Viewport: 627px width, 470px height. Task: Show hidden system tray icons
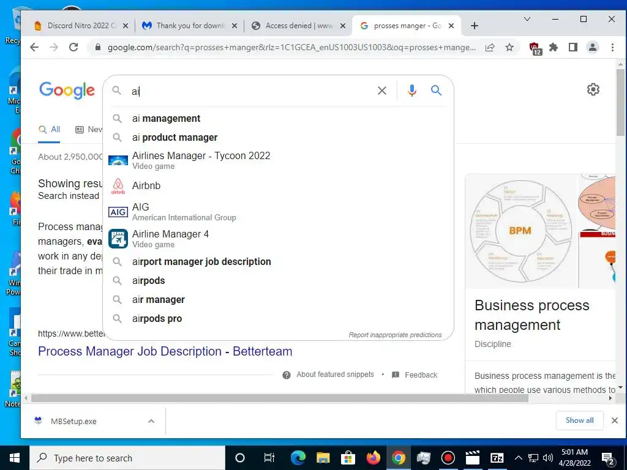(518, 458)
